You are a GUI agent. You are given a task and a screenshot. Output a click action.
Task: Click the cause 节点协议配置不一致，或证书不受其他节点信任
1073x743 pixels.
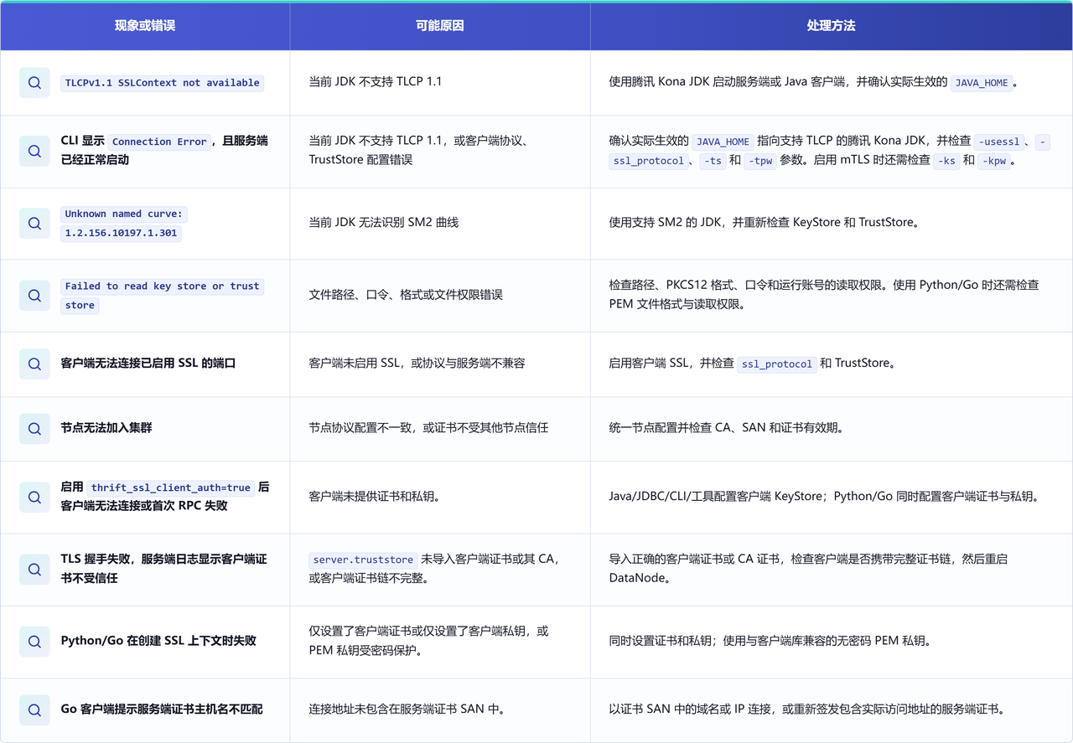click(x=428, y=428)
